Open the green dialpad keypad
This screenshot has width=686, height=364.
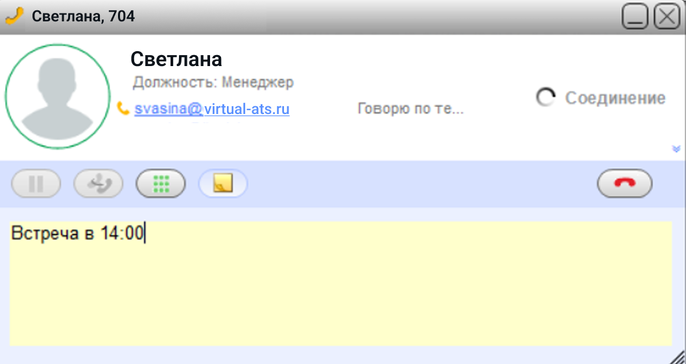click(x=161, y=183)
